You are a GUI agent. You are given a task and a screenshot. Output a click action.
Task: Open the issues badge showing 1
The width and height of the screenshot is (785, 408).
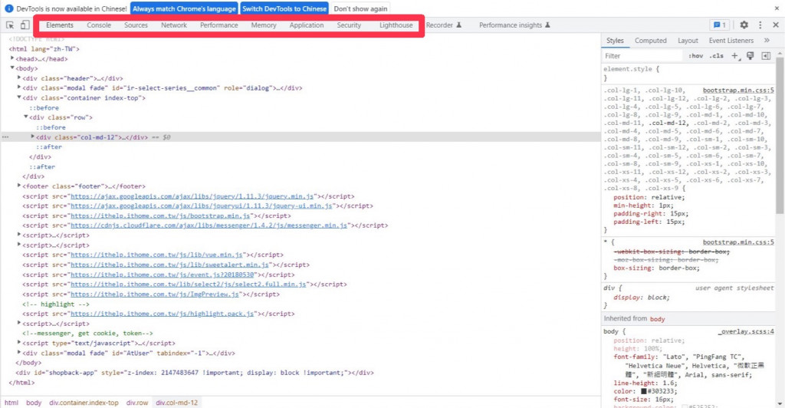pyautogui.click(x=719, y=25)
